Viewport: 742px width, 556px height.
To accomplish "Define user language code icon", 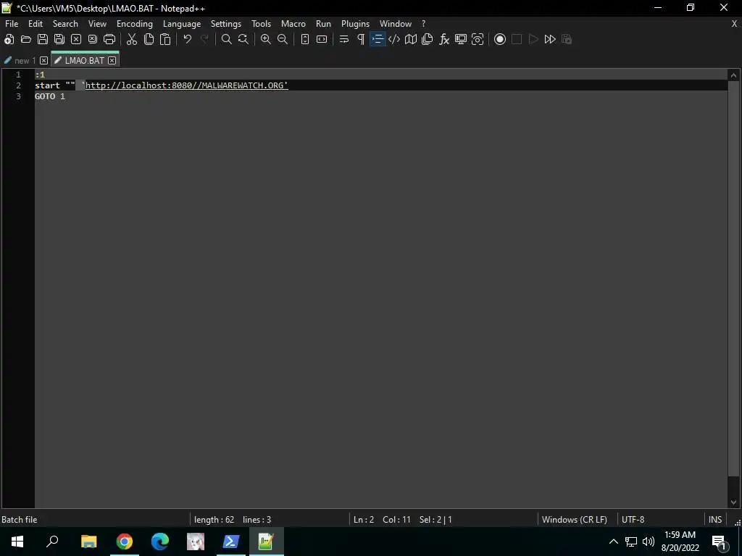I will click(x=394, y=39).
